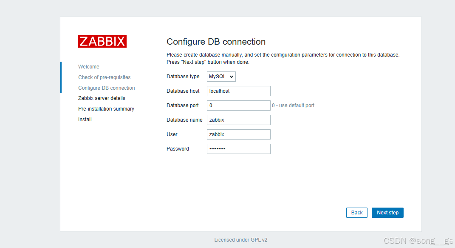Click the Database name label

(x=184, y=120)
